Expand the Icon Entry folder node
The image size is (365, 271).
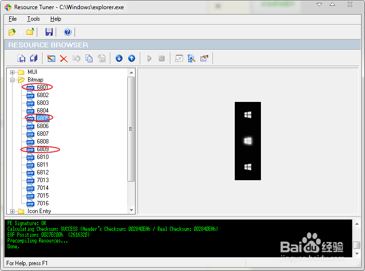(x=12, y=211)
